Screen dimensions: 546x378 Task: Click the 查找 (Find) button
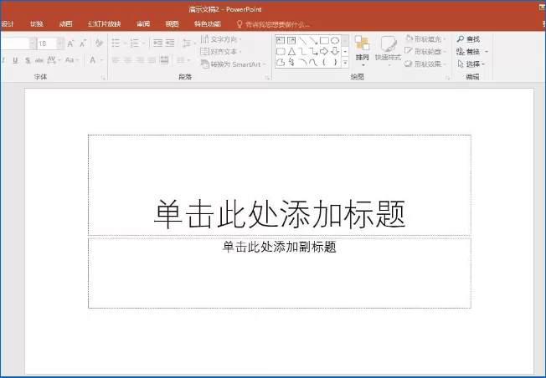[468, 39]
